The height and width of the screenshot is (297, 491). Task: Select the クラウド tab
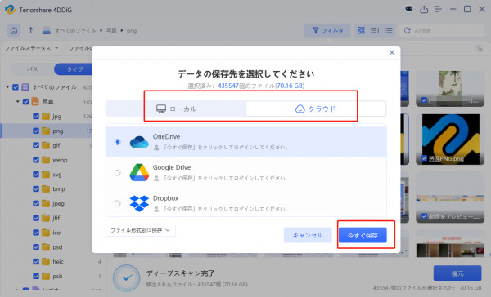point(316,109)
